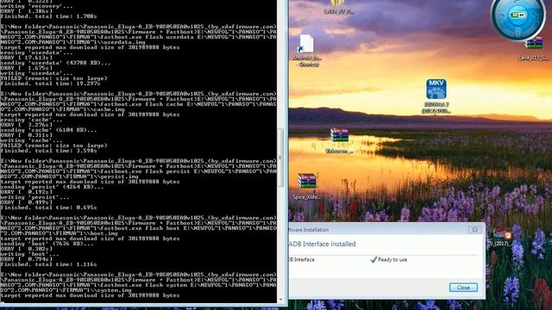Open the Spice_Xlife WinRAR archive icon
This screenshot has height=310, width=552.
point(307,181)
